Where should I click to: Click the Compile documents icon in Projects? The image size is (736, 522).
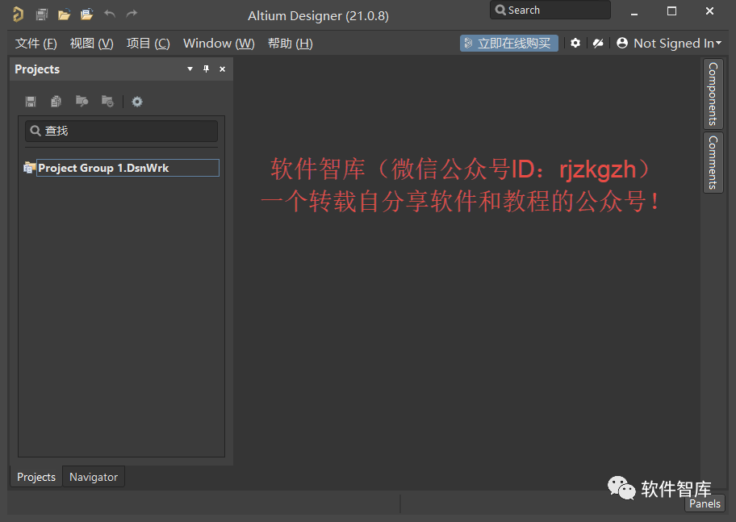(56, 102)
